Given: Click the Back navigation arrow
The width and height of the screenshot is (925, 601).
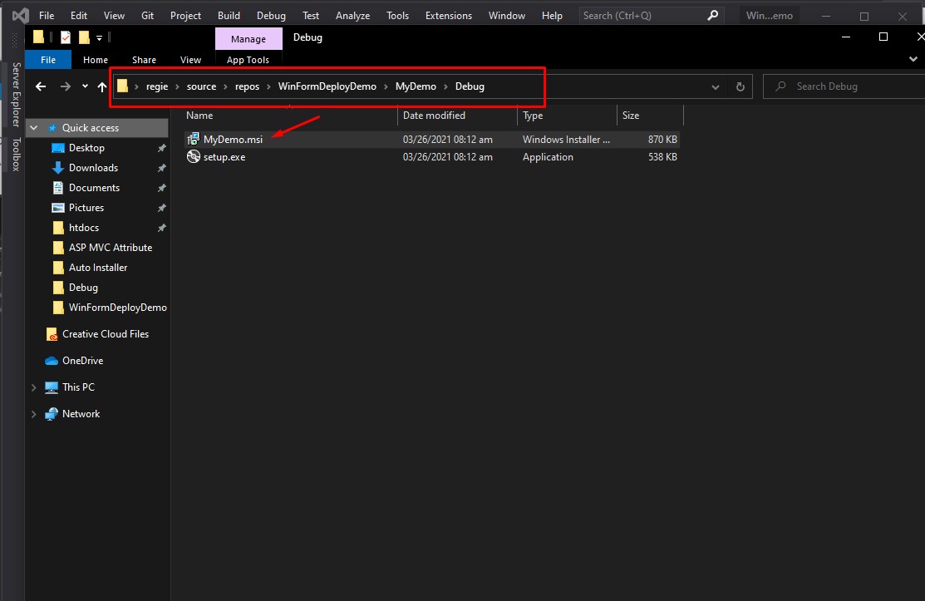Looking at the screenshot, I should click(x=41, y=86).
